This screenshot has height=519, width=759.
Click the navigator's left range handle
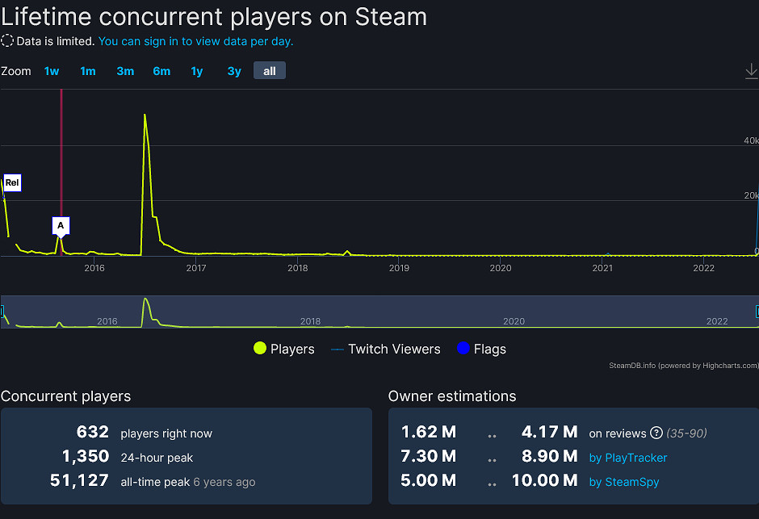(x=2, y=311)
